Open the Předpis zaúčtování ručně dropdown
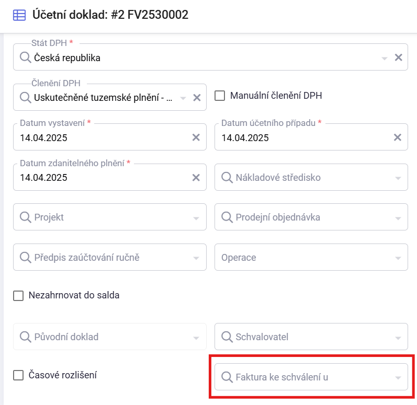 [x=110, y=257]
